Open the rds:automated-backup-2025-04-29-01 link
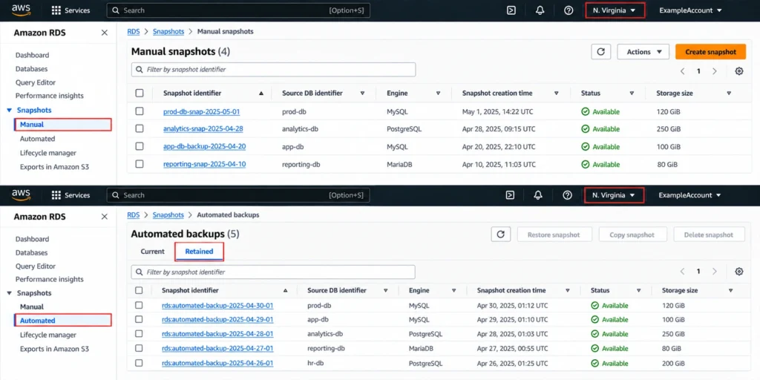Image resolution: width=760 pixels, height=380 pixels. pyautogui.click(x=217, y=320)
